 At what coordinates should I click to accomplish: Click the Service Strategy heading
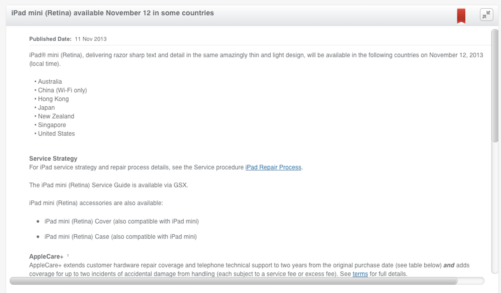tap(53, 158)
